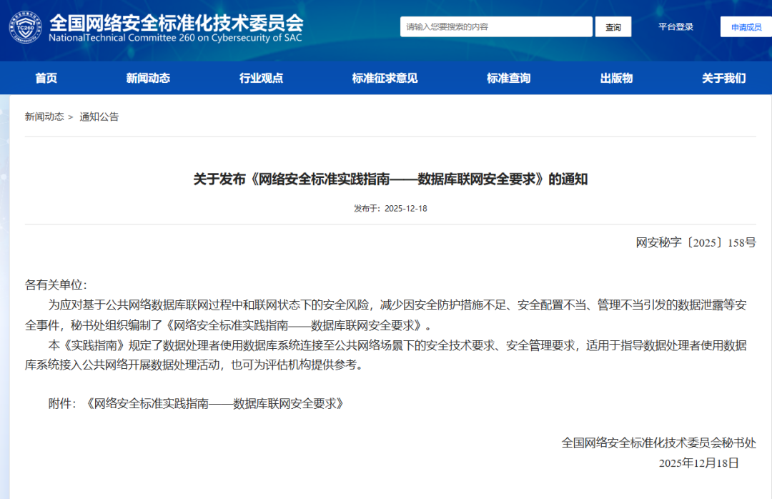Click the secretariat signature 全国网络安全标准化技术委员会秘书处
The width and height of the screenshot is (772, 499).
(658, 443)
